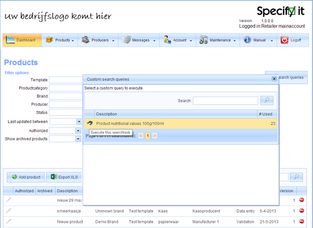Open the Last updated between date dropdown

pos(79,122)
